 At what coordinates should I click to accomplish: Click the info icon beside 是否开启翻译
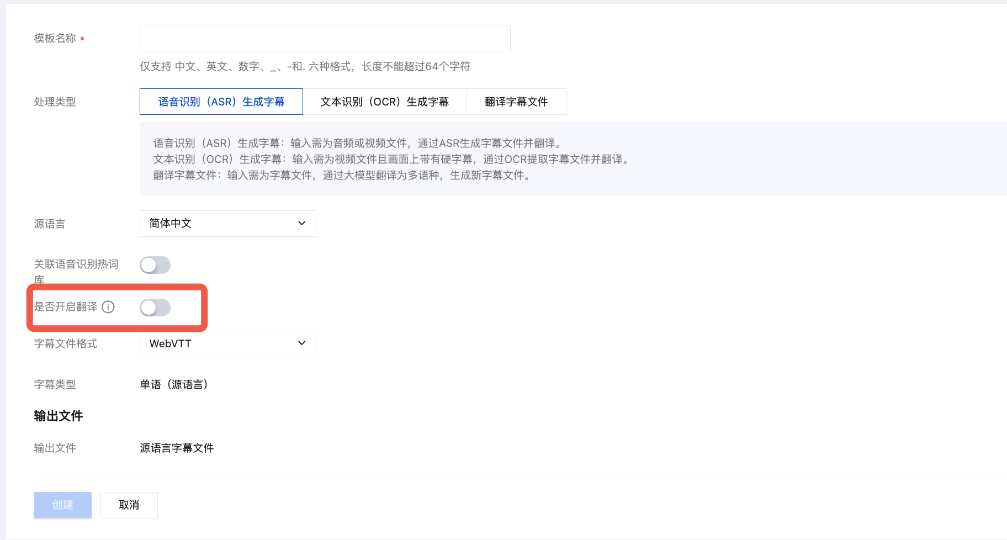108,307
